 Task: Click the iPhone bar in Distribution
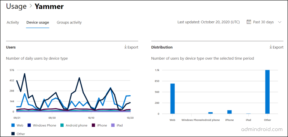point(229,112)
